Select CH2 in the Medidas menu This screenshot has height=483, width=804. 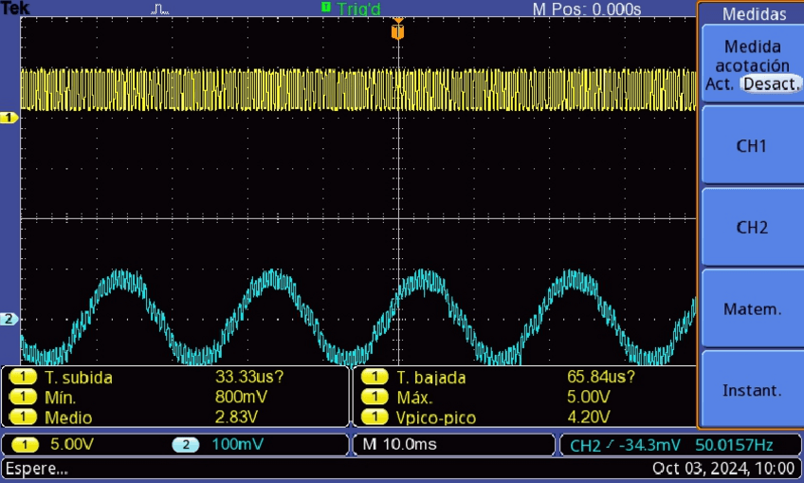(751, 228)
